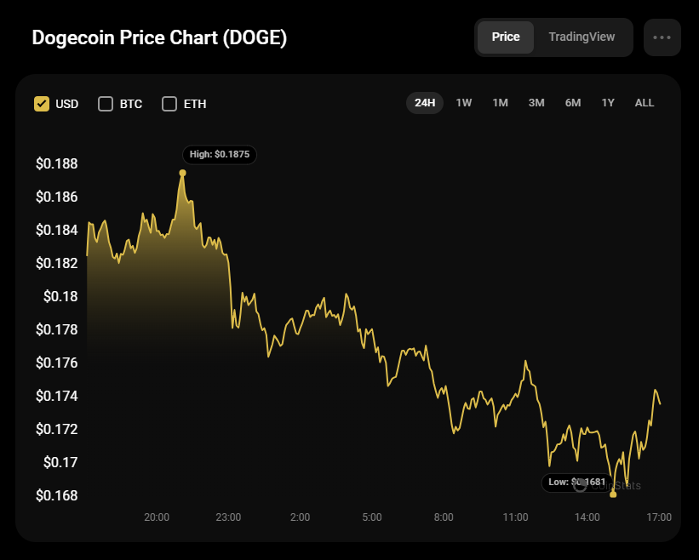Click the Dogecoin Price Chart heading
This screenshot has height=560, width=699.
point(159,38)
